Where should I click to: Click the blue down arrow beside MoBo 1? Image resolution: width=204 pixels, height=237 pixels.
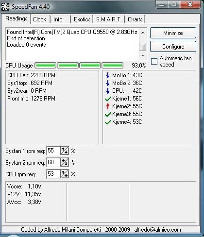point(108,75)
